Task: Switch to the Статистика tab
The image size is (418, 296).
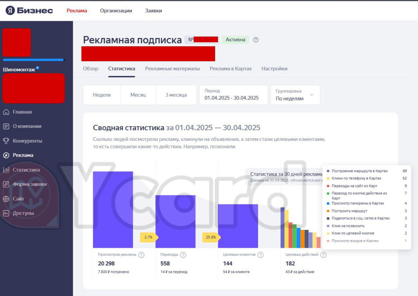Action: pyautogui.click(x=122, y=69)
